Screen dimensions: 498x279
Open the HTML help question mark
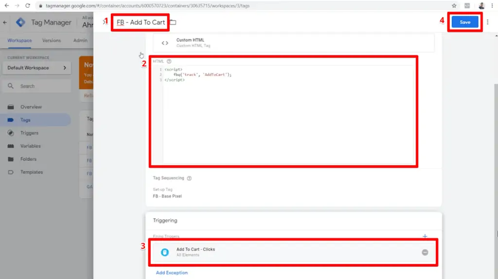[x=169, y=61]
